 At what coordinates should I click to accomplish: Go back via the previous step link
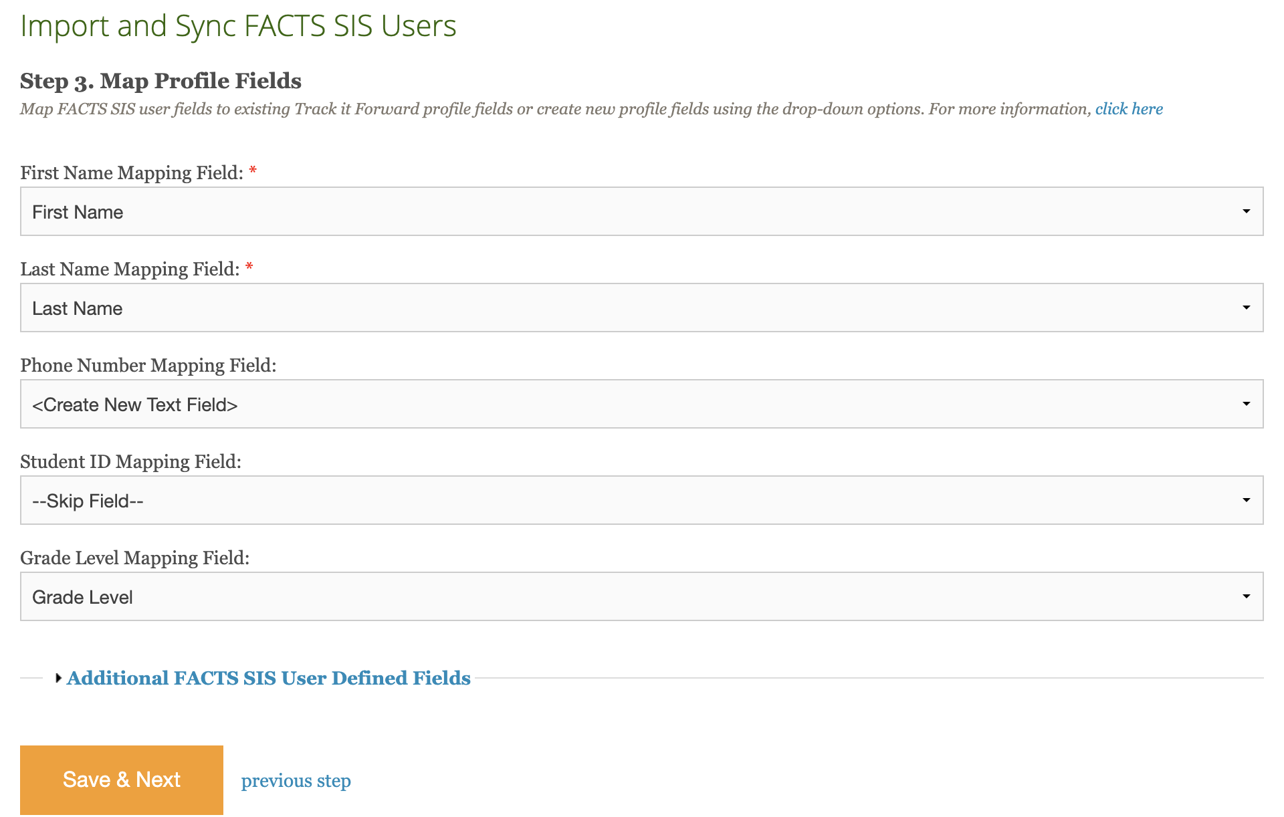[296, 781]
